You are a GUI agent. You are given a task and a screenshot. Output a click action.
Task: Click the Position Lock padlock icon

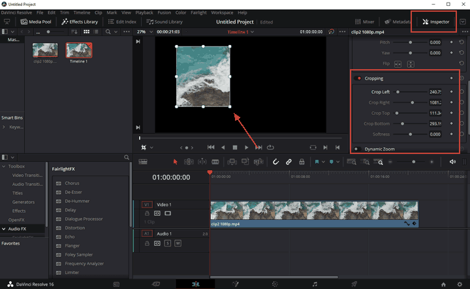click(x=301, y=161)
